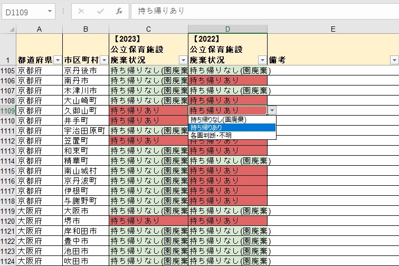Viewport: 399px width, 266px height.
Task: Click 2023 status cell for 久御山町
Action: point(149,111)
